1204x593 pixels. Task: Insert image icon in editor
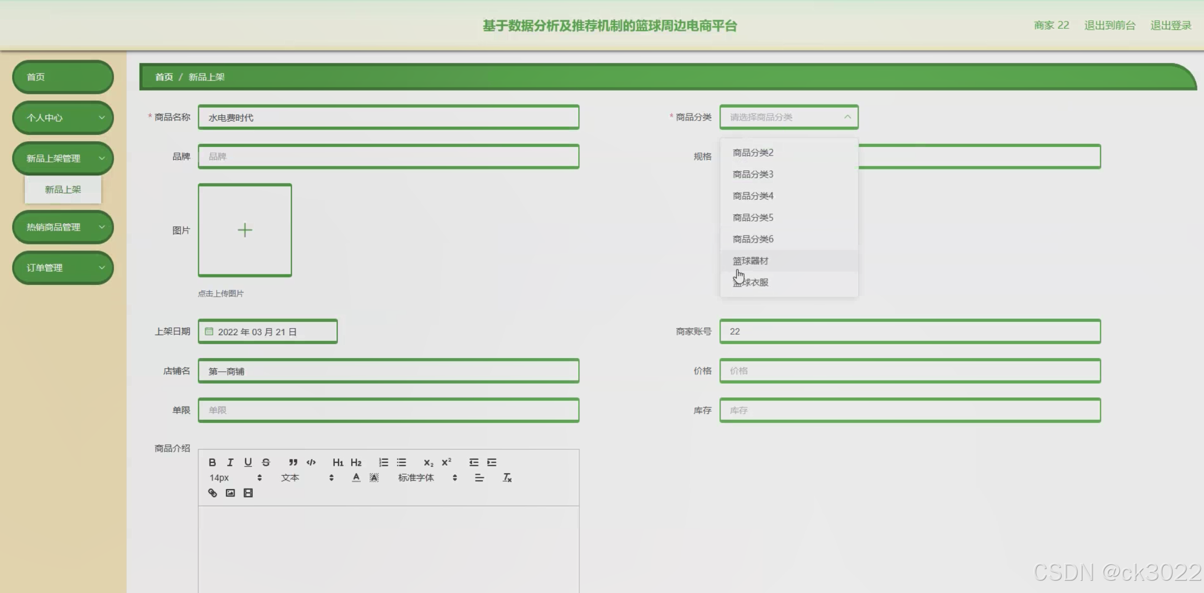click(x=230, y=493)
